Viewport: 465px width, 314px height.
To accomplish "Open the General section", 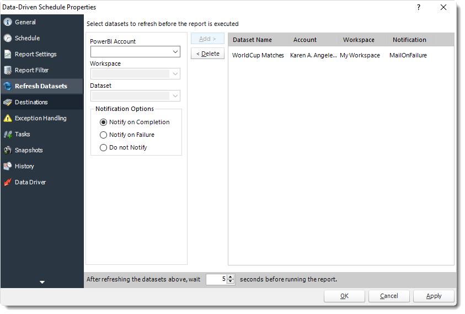I will point(42,22).
